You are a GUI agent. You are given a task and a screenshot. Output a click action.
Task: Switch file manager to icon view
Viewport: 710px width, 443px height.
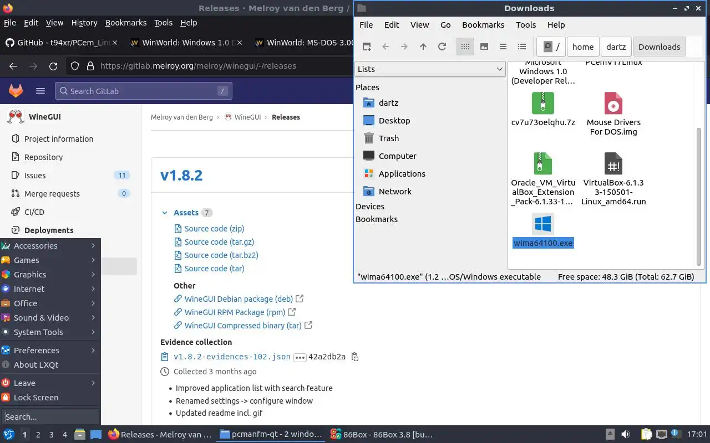pyautogui.click(x=465, y=47)
